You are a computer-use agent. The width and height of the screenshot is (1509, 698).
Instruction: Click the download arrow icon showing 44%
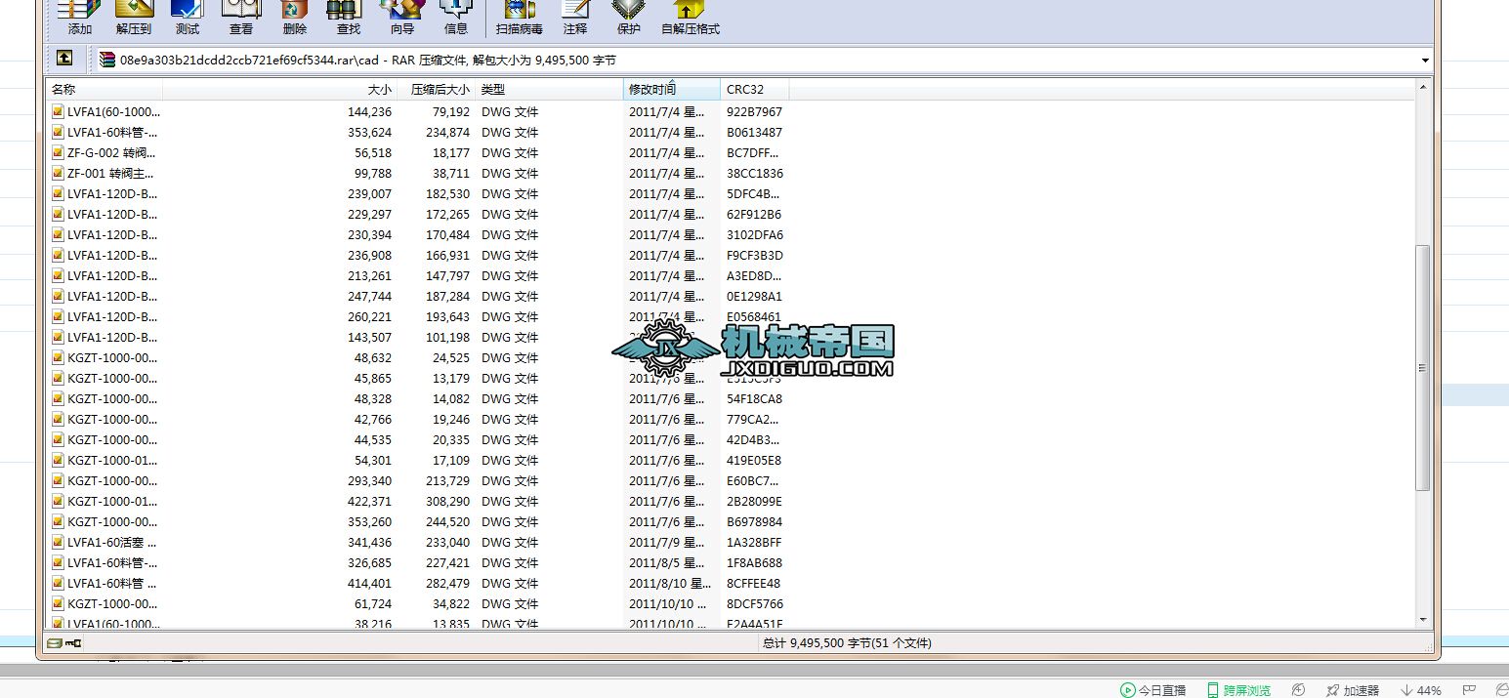pyautogui.click(x=1407, y=690)
